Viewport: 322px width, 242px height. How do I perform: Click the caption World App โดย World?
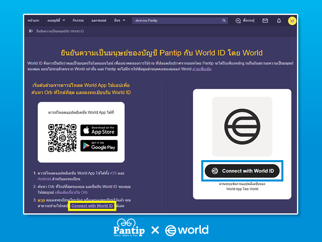[242, 189]
